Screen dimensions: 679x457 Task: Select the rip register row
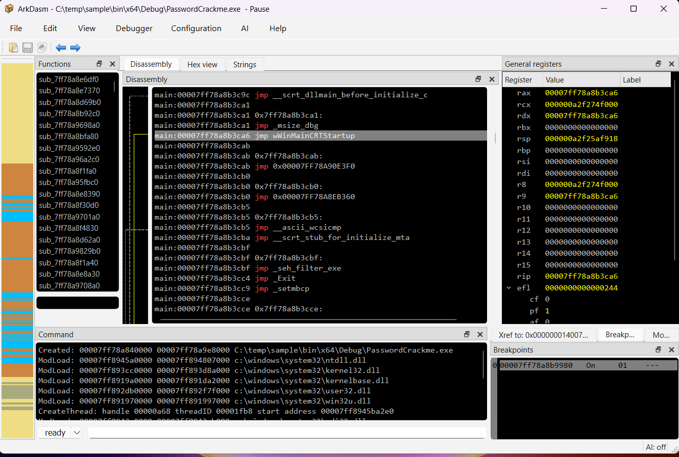point(586,276)
